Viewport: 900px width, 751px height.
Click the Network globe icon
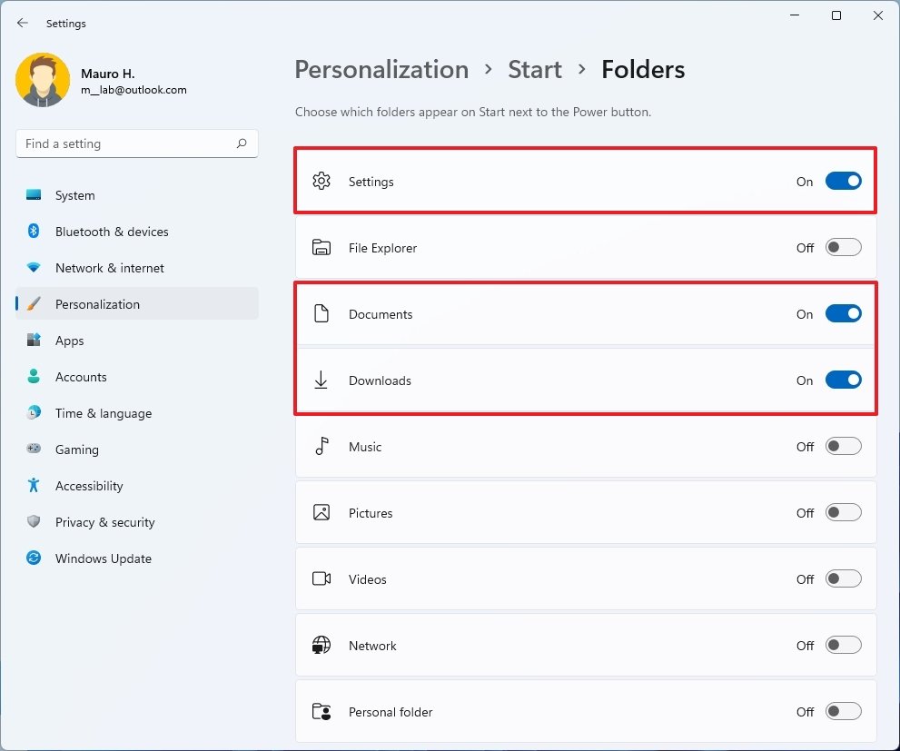point(321,645)
